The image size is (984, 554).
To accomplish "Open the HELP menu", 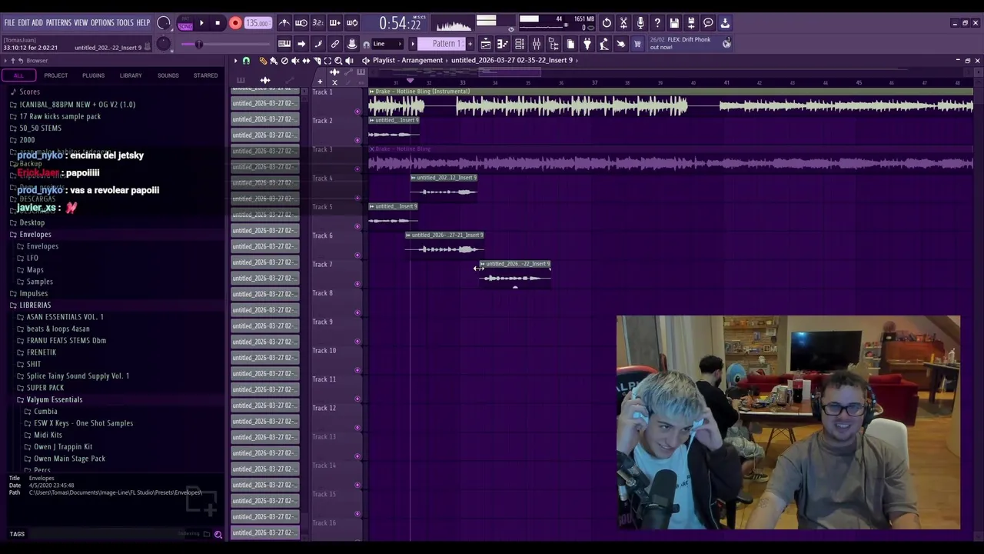I will pos(143,23).
